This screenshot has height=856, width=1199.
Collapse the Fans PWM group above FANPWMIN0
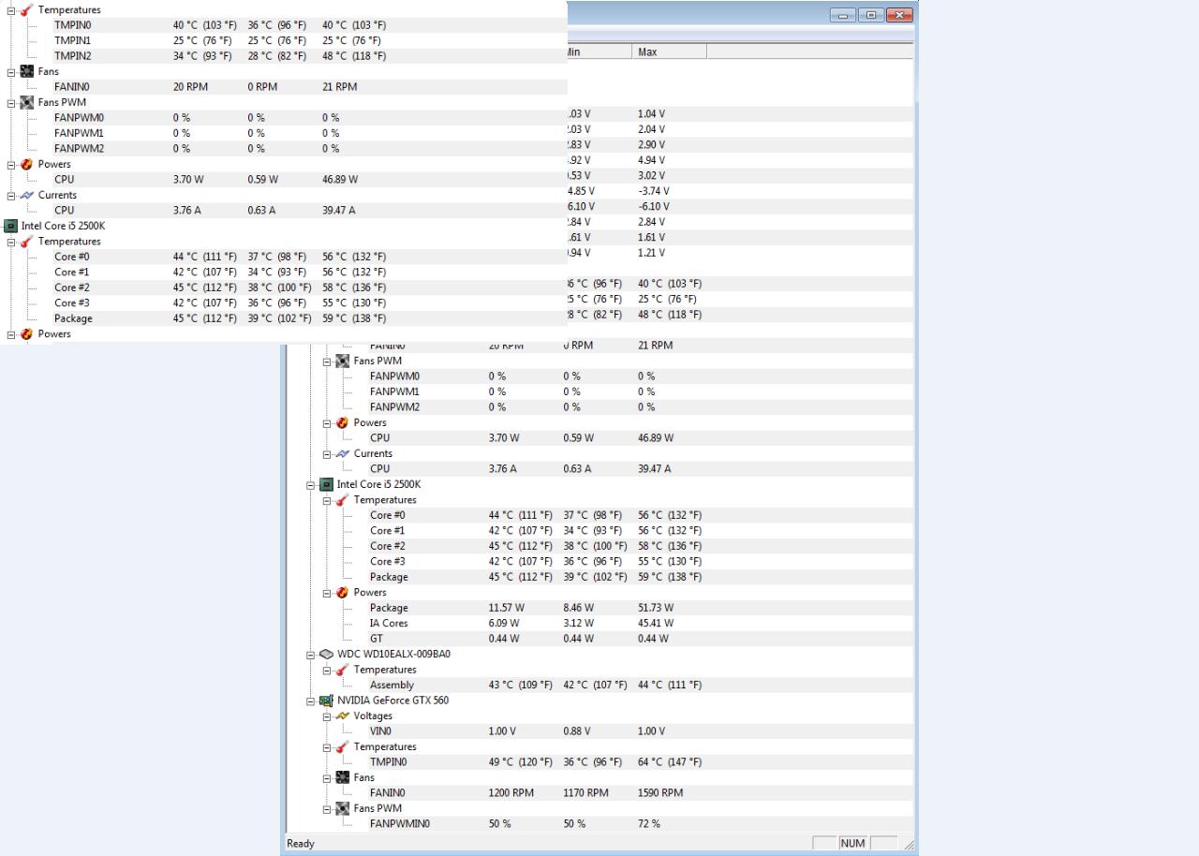point(328,809)
